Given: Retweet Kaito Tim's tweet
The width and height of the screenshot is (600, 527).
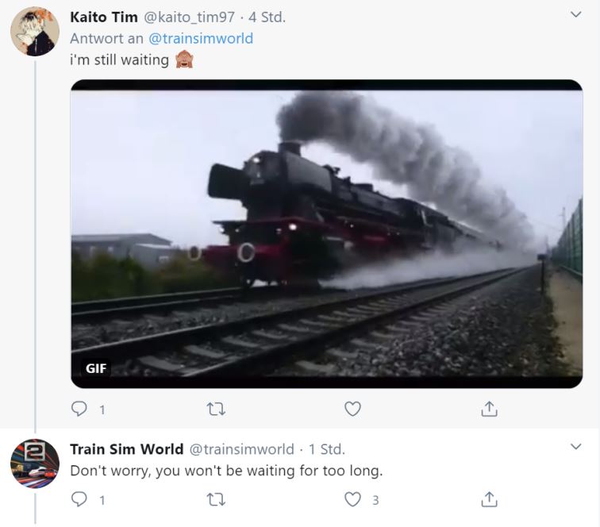Looking at the screenshot, I should (x=216, y=409).
